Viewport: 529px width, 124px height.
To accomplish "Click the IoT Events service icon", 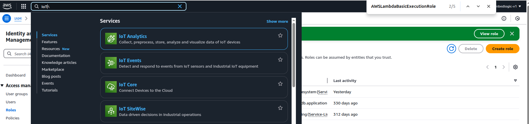I will coord(111,63).
